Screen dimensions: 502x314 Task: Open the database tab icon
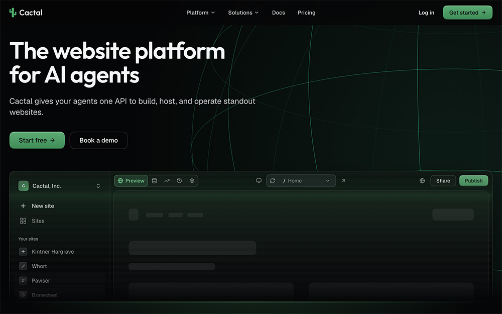point(154,181)
